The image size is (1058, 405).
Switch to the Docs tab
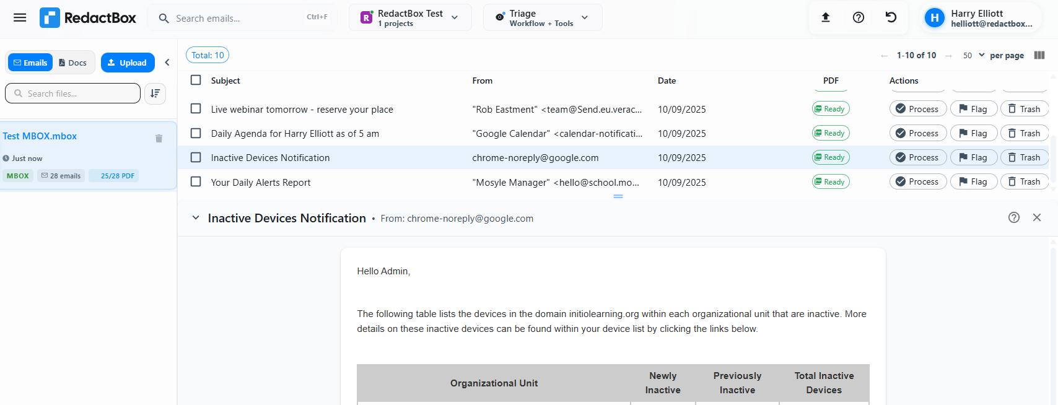[x=73, y=63]
